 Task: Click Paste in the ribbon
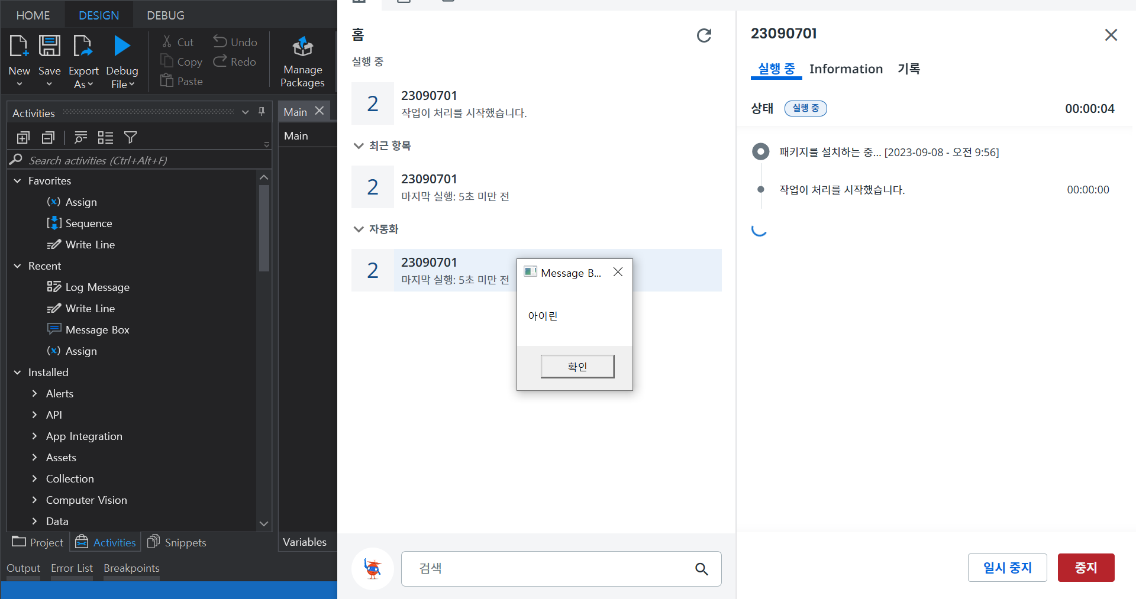(182, 81)
